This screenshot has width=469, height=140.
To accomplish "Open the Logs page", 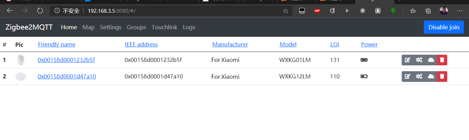I will coord(189,27).
